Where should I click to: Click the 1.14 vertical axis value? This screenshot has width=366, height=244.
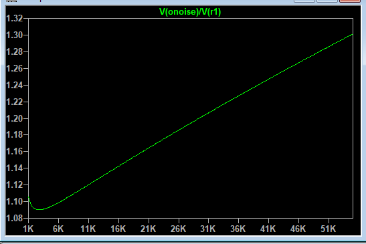point(14,168)
